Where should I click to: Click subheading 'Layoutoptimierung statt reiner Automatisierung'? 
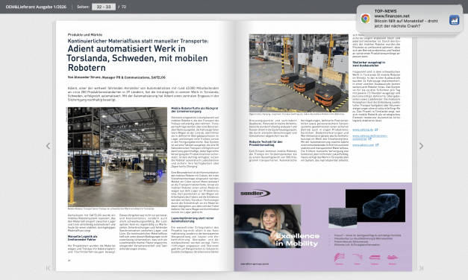click(193, 220)
